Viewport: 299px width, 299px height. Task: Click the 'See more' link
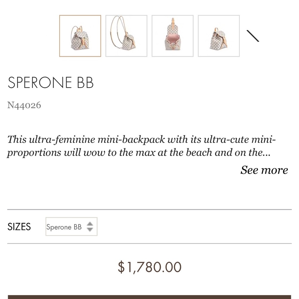pyautogui.click(x=264, y=170)
